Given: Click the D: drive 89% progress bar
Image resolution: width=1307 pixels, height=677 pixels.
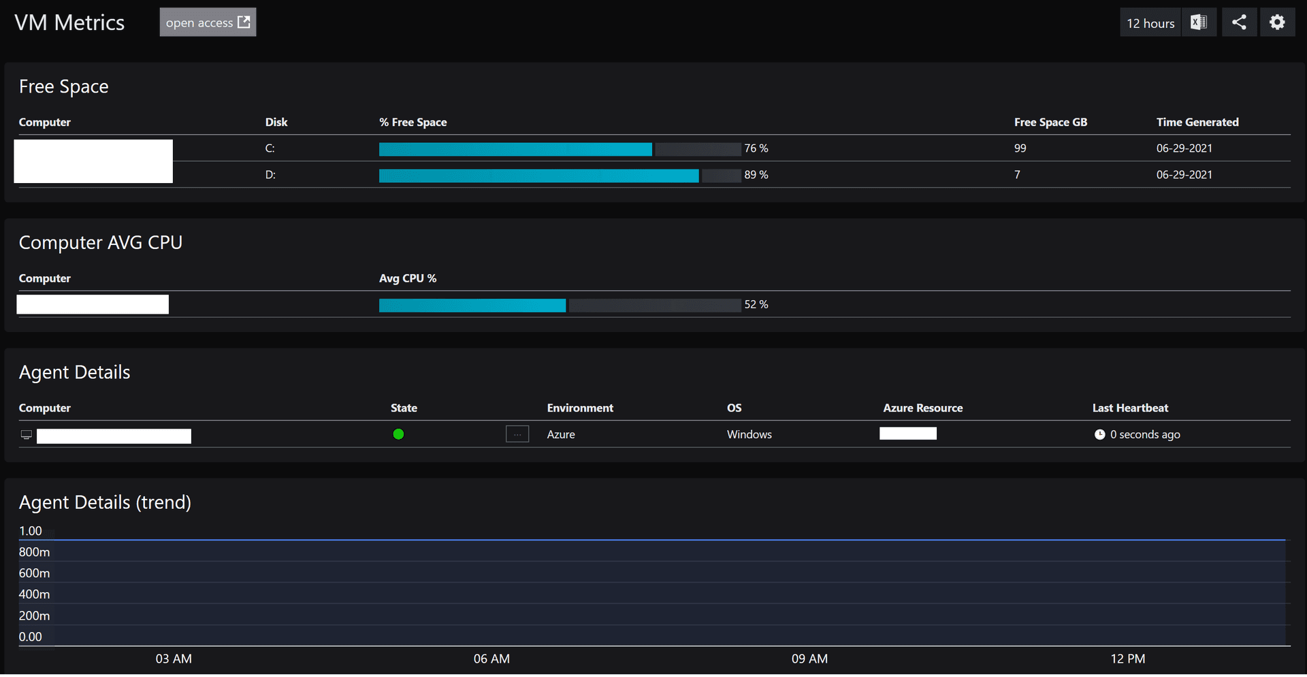Looking at the screenshot, I should [538, 176].
